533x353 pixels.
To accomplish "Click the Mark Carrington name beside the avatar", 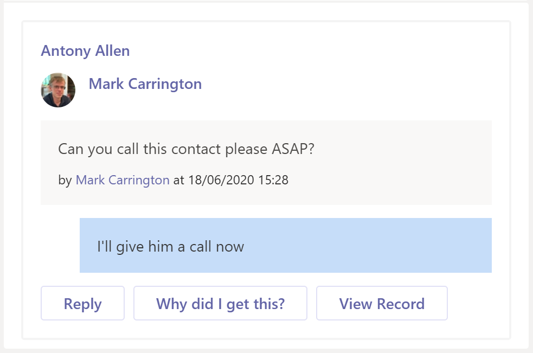I will 145,84.
